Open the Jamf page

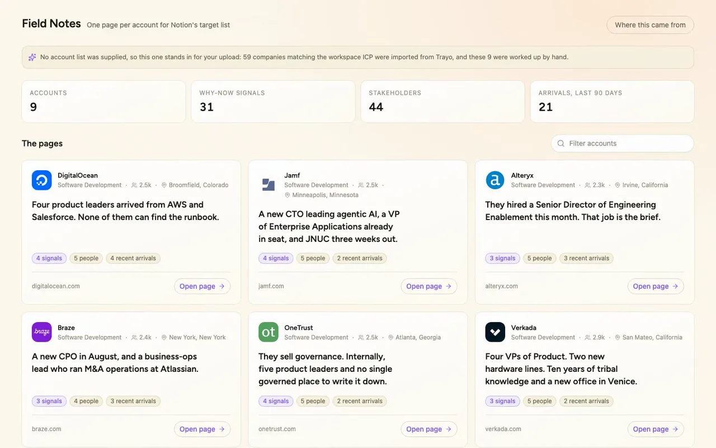coord(429,286)
